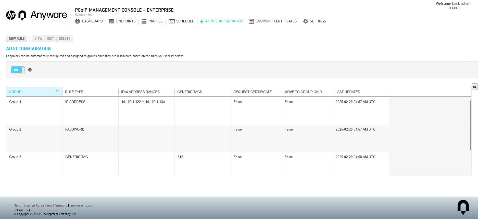Sort by REQUEST CERTIFICATE header
The image size is (478, 219).
256,92
